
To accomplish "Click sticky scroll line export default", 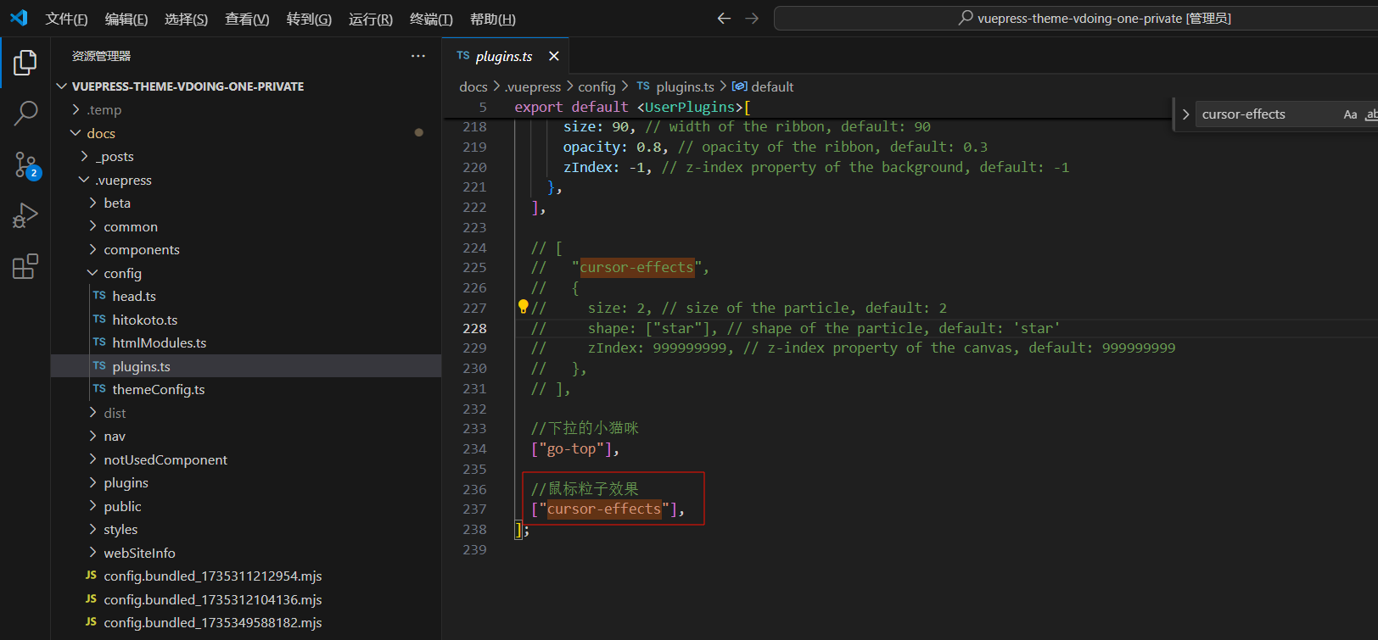I will click(632, 107).
